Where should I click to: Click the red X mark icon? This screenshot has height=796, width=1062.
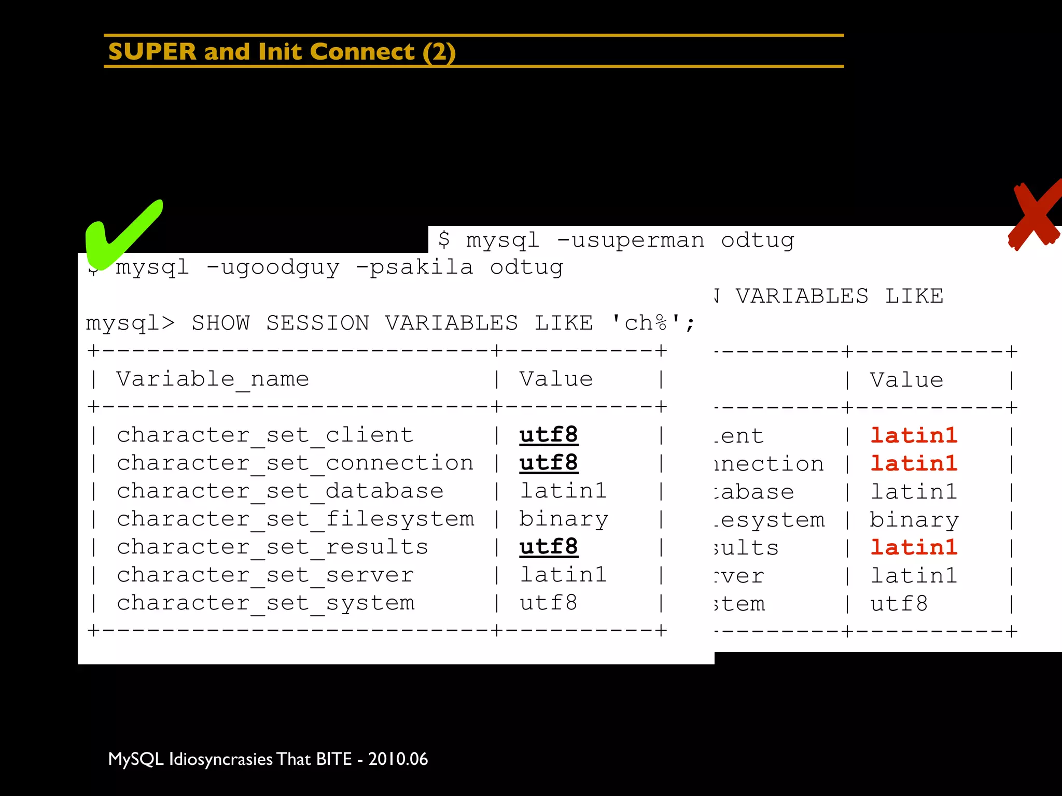tap(1036, 215)
